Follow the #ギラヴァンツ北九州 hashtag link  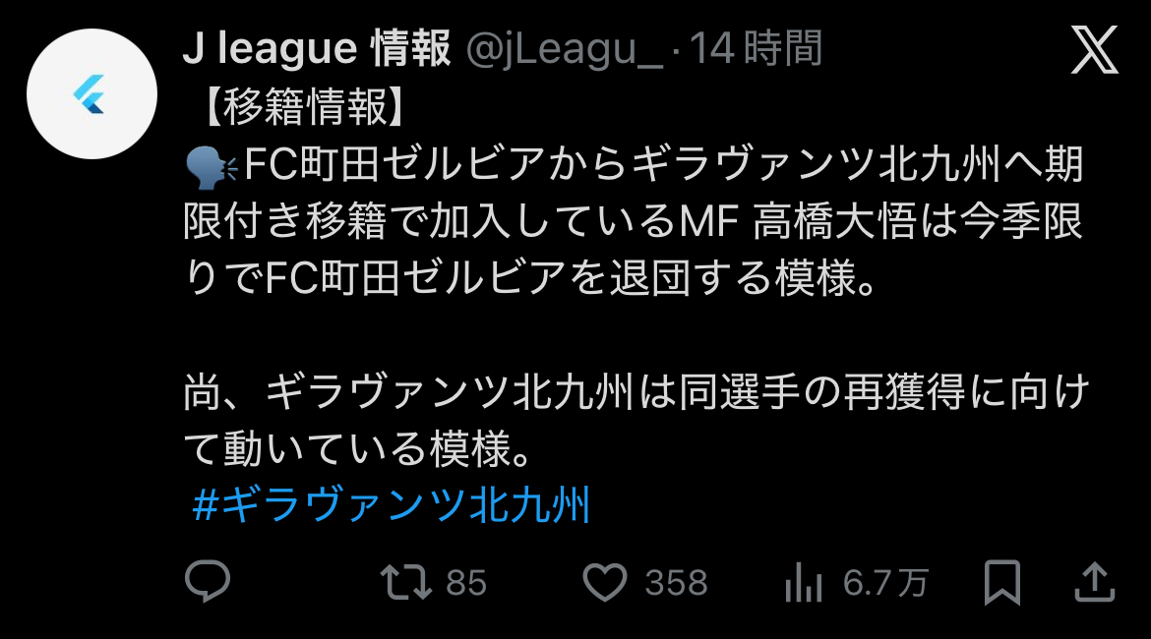[392, 504]
